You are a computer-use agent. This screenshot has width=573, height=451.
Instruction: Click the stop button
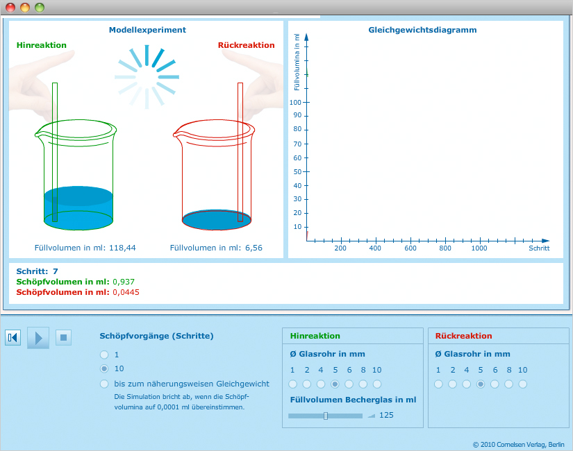click(64, 338)
